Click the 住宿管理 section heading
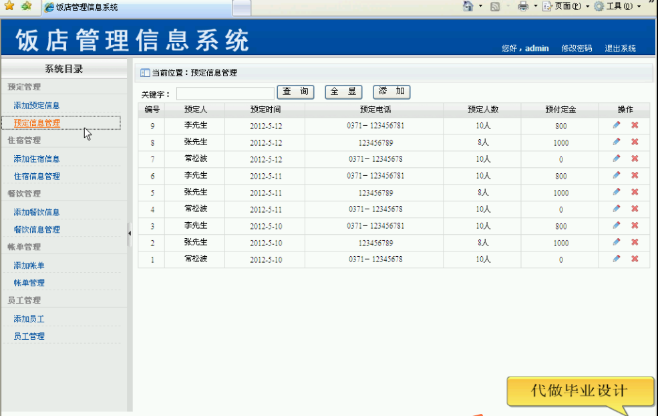Viewport: 658px width, 416px height. (x=24, y=140)
